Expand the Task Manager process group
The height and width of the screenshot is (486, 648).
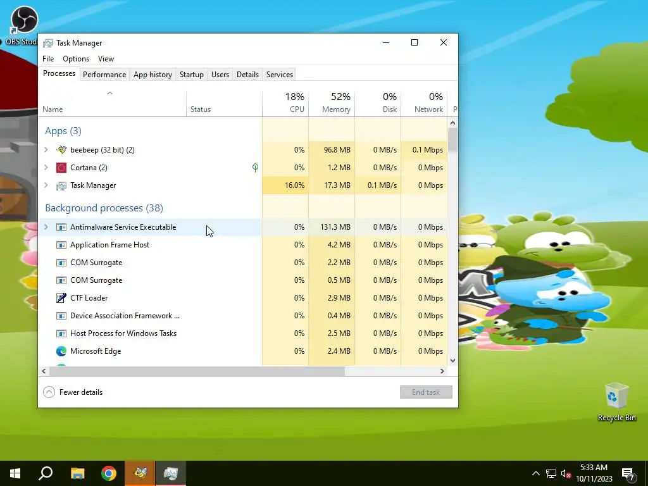tap(46, 185)
